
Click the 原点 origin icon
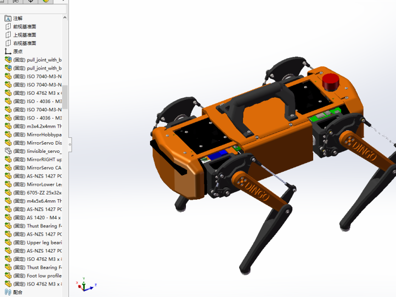pos(8,51)
